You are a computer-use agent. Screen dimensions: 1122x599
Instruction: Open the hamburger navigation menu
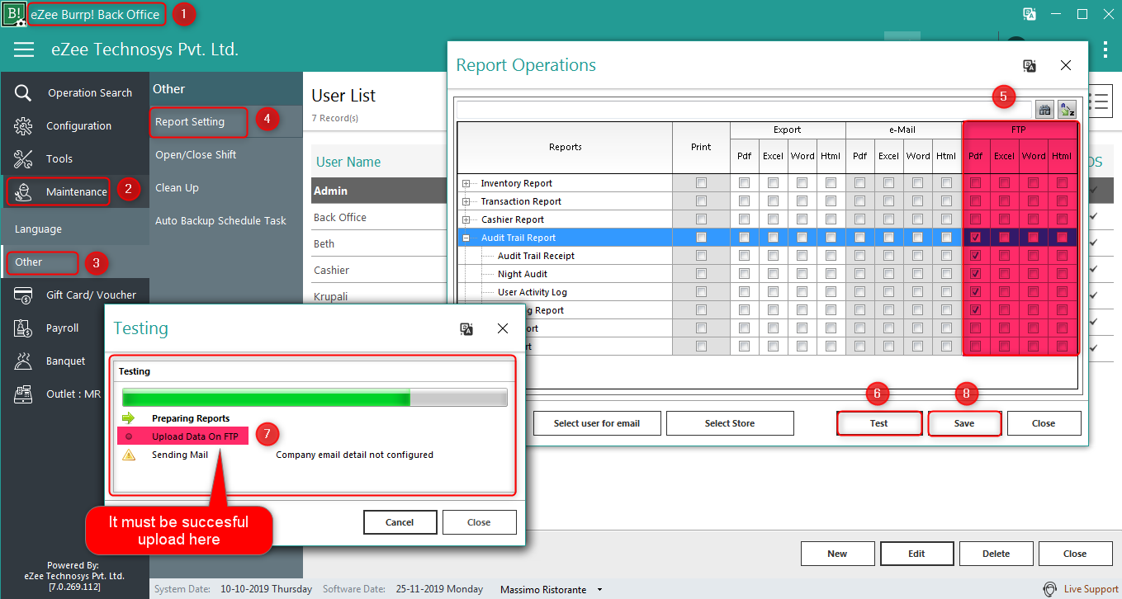point(24,50)
